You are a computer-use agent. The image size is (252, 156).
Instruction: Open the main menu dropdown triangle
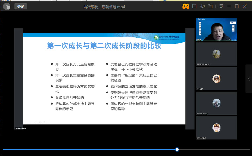(221, 6)
